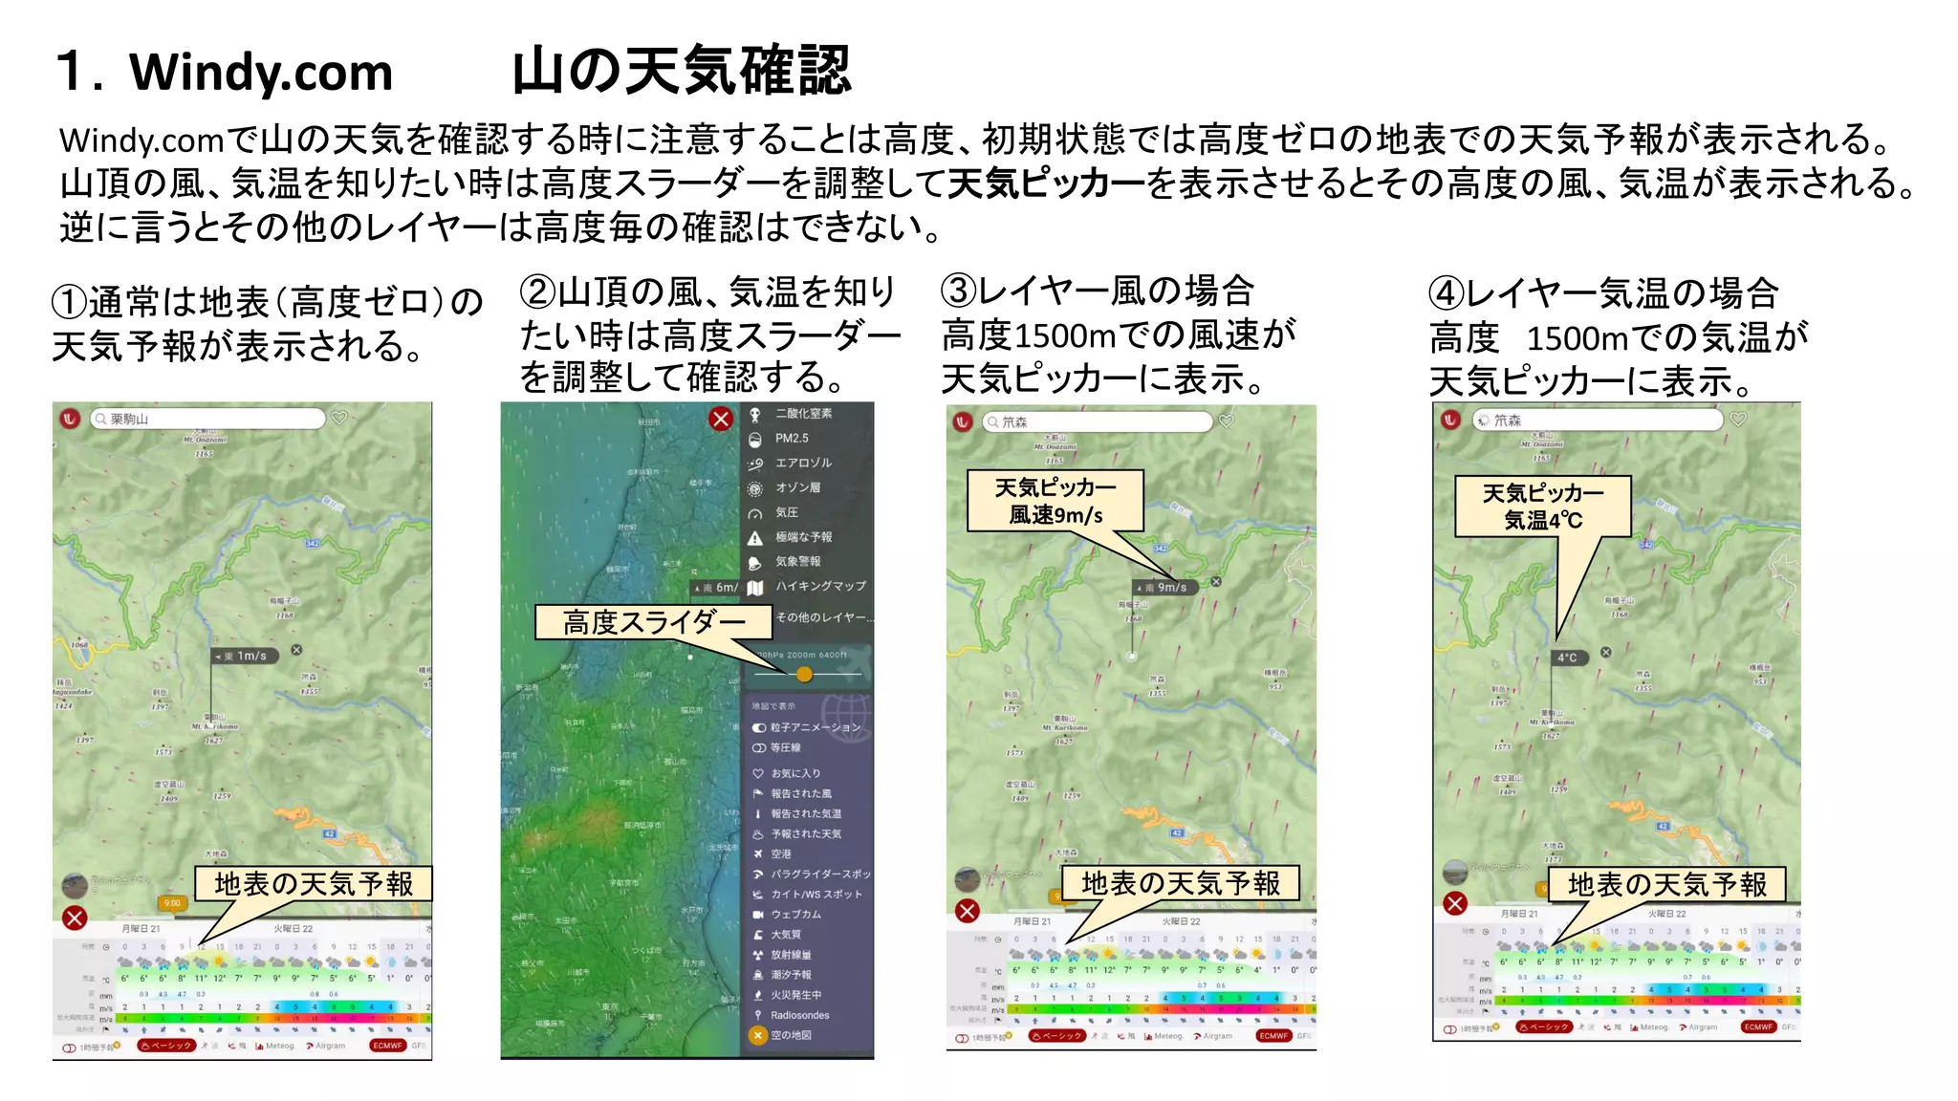Open Airgram tab in 9m/s wind screenshot
Image resolution: width=1958 pixels, height=1101 pixels.
(1213, 1036)
